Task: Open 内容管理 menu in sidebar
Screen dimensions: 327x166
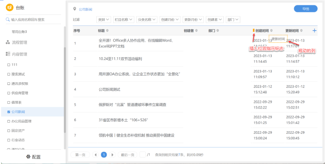Action: click(17, 54)
